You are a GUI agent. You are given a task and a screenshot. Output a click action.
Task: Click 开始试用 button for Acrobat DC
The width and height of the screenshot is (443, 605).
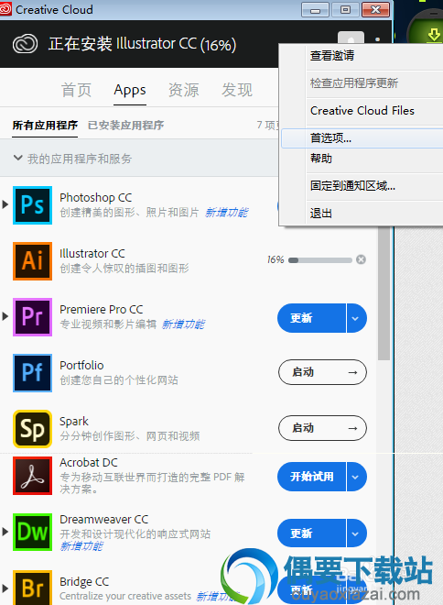click(311, 477)
